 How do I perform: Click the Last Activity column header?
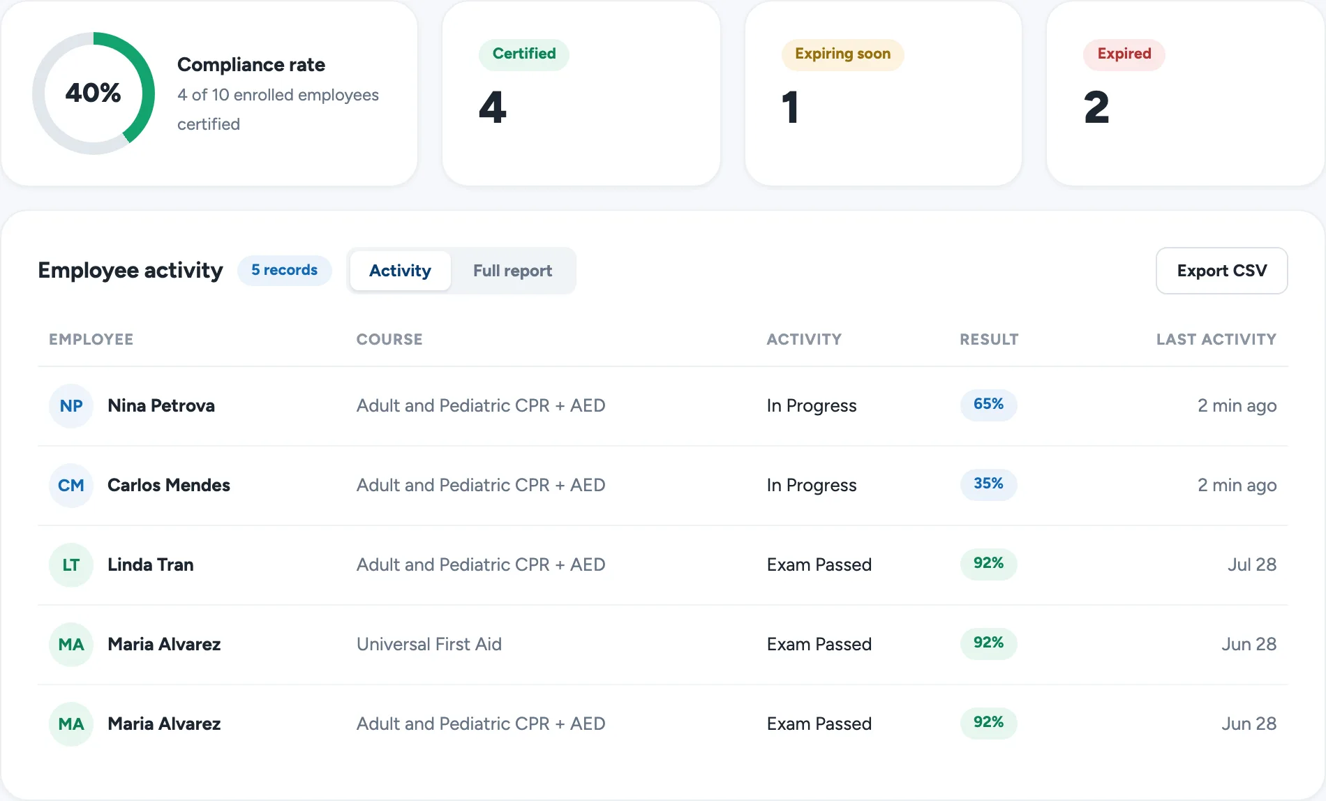1216,339
